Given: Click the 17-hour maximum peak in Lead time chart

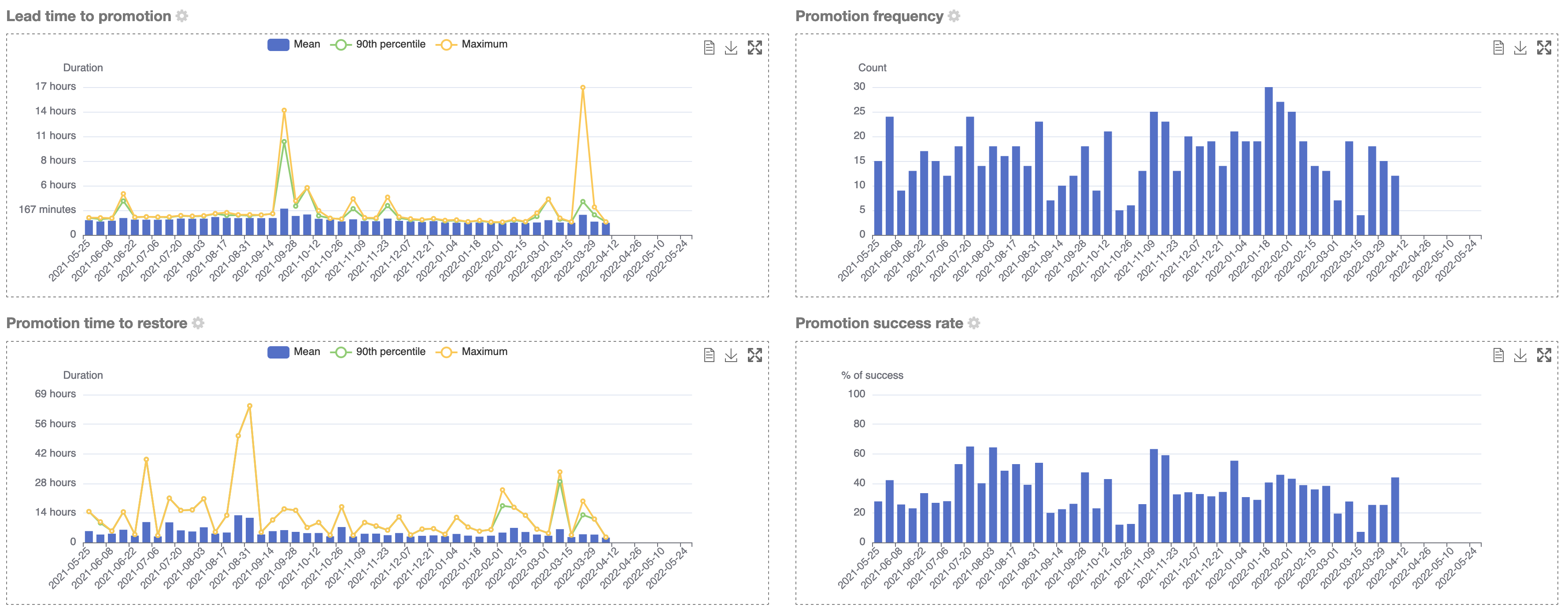Looking at the screenshot, I should (x=583, y=88).
